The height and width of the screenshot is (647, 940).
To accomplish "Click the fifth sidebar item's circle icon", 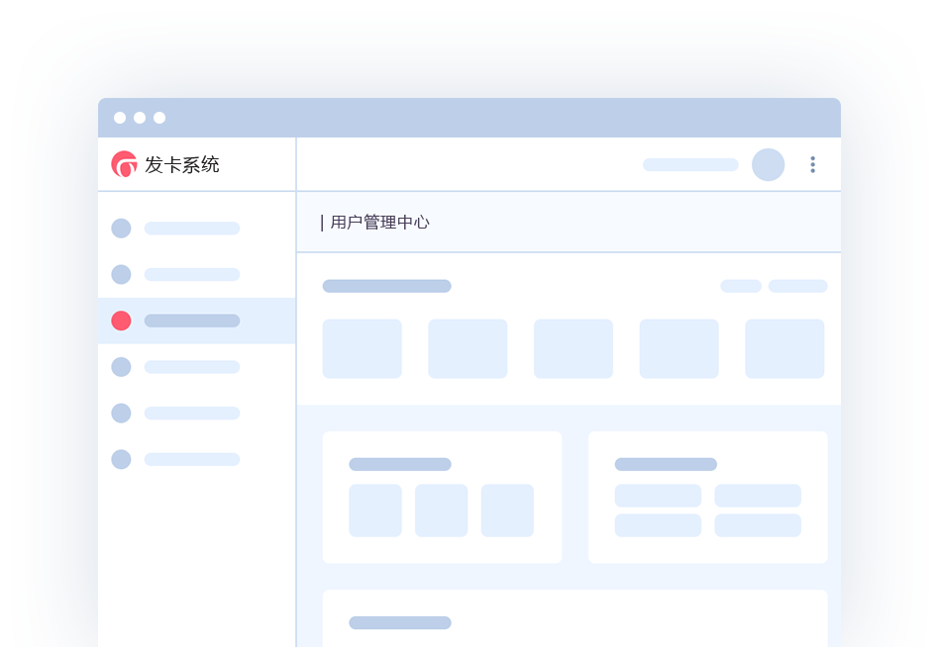I will click(121, 413).
